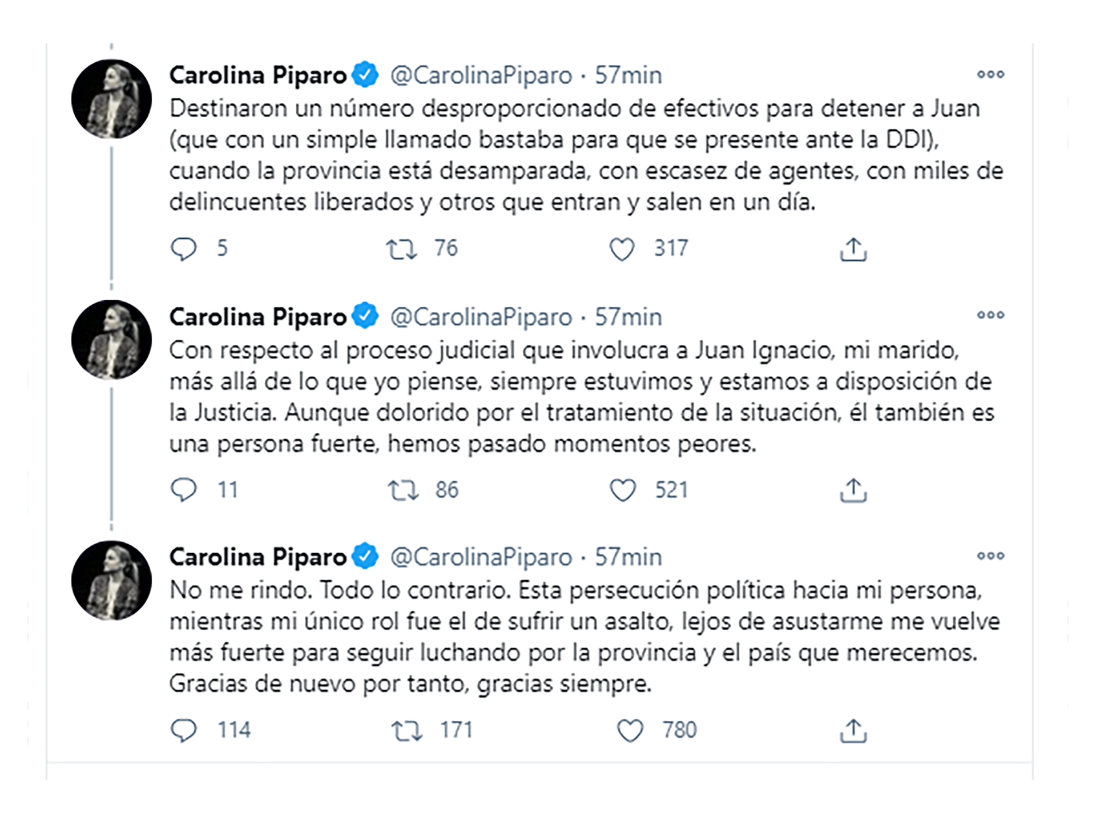
Task: Reply to the tweet with 11 comments
Action: [x=183, y=490]
